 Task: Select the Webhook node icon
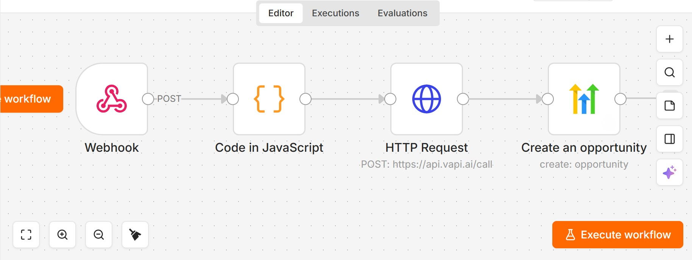tap(112, 99)
